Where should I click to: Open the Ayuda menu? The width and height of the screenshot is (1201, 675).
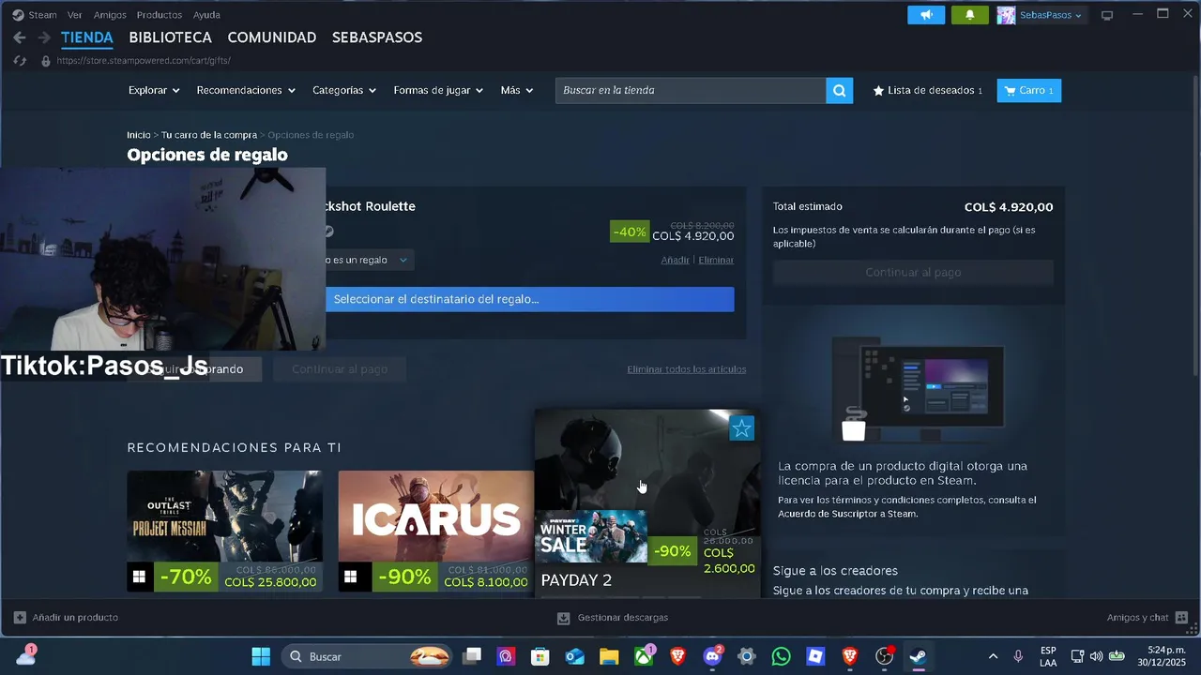pos(206,15)
